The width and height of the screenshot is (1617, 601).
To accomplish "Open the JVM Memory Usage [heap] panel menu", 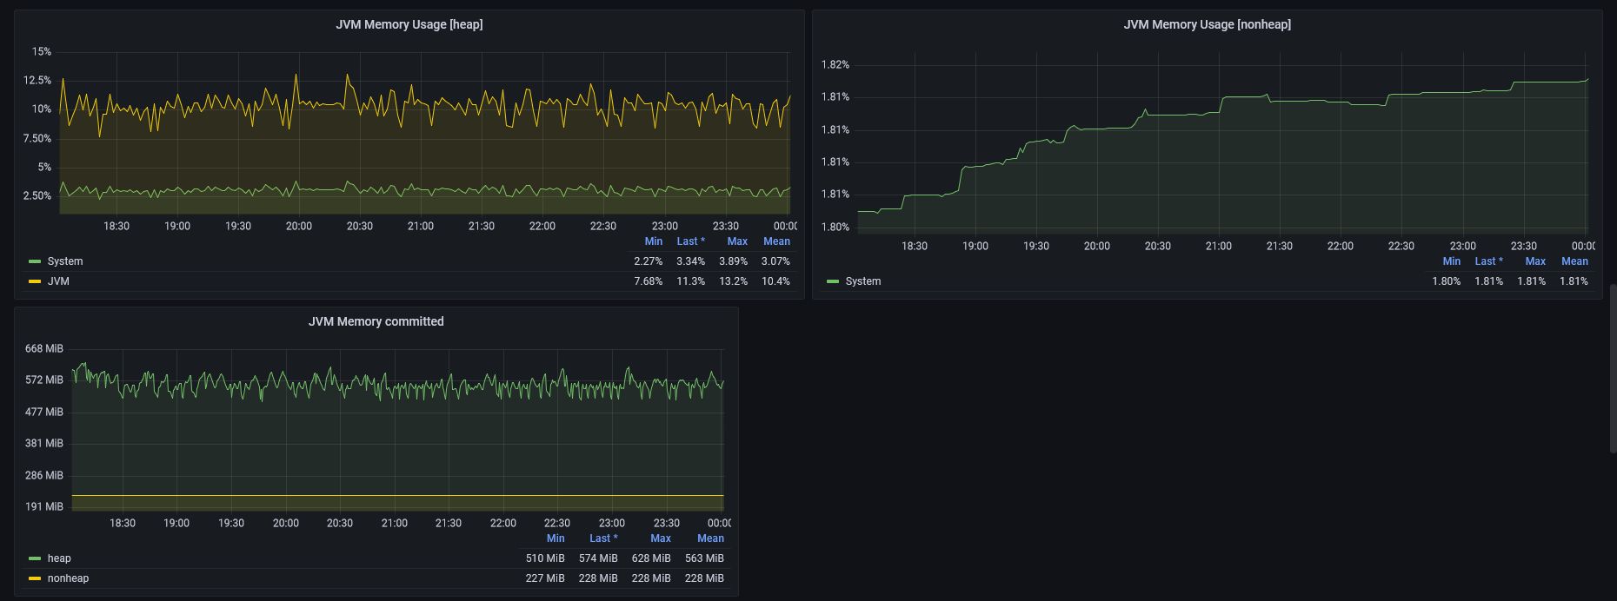I will [x=409, y=24].
